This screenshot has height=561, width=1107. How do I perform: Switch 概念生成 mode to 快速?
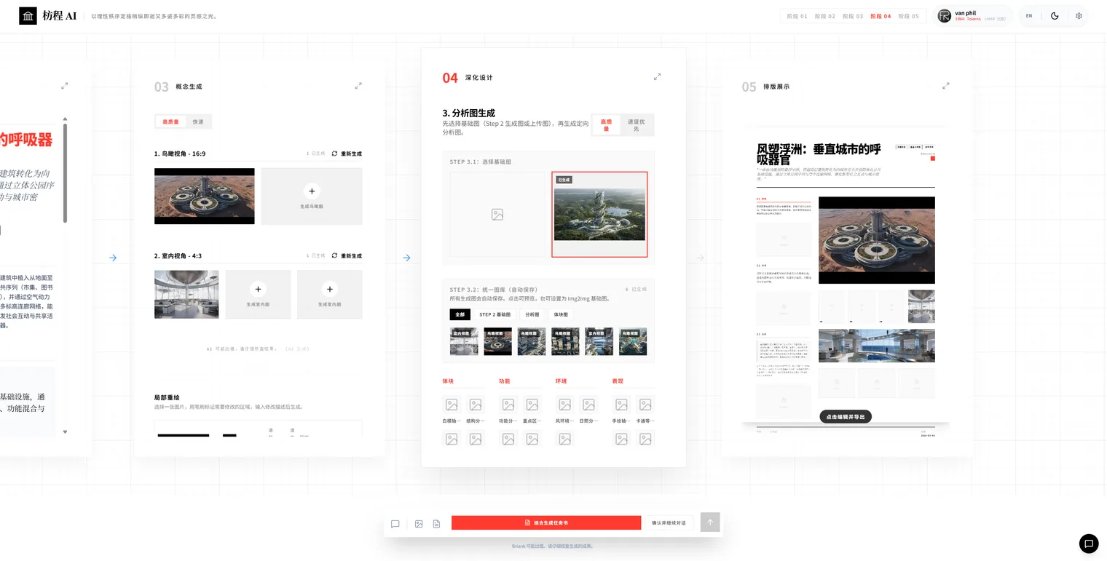198,122
